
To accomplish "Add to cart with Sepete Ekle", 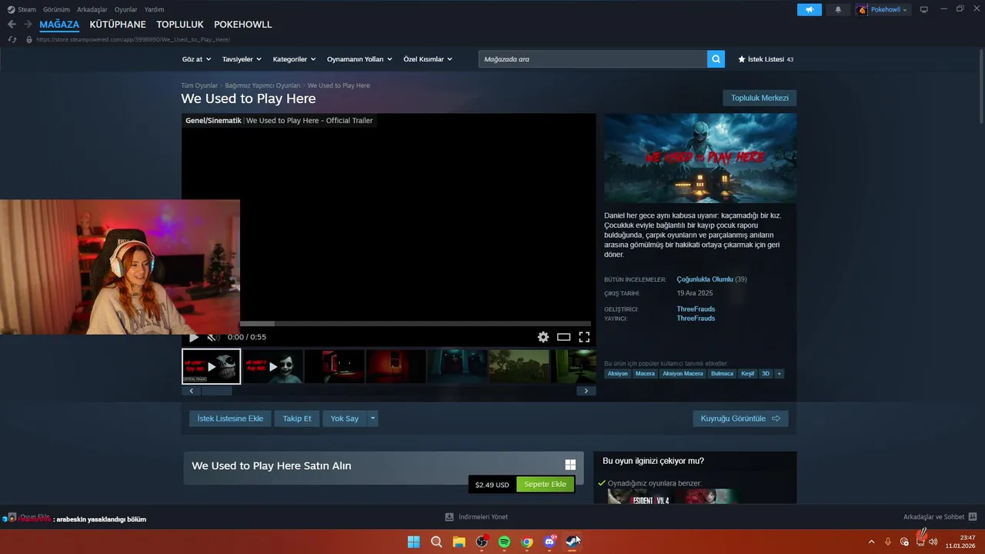I will 545,484.
